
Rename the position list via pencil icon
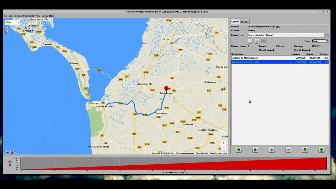coord(257,41)
